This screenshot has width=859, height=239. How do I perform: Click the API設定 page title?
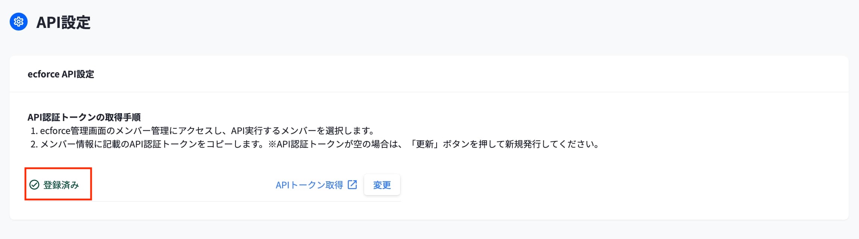click(x=63, y=22)
